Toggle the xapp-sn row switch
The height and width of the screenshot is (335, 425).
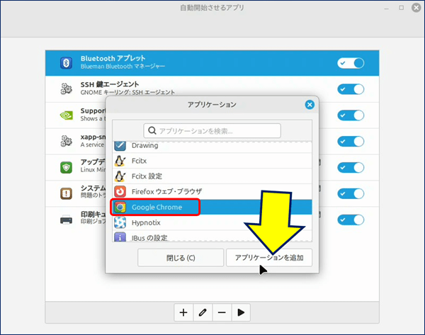pos(351,141)
